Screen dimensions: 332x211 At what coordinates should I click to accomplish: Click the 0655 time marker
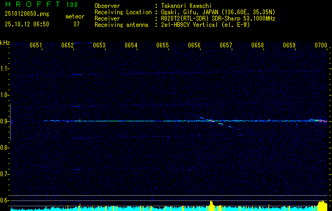point(163,45)
